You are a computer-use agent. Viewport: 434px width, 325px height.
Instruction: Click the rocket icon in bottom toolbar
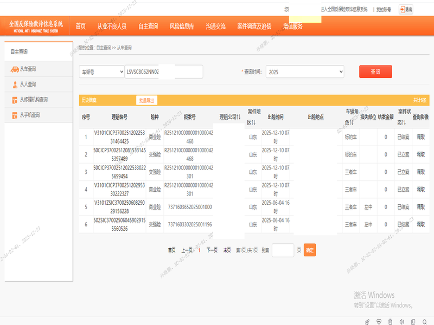tap(367, 322)
